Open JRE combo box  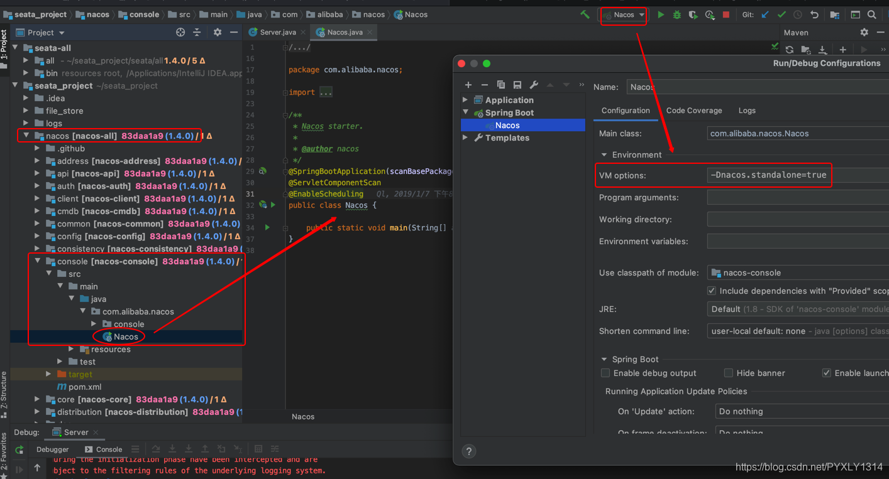tap(798, 309)
